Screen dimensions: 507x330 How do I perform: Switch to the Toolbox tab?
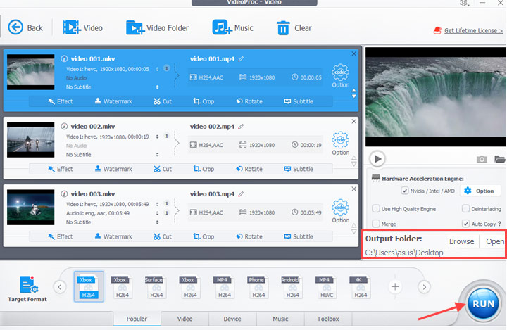[328, 319]
